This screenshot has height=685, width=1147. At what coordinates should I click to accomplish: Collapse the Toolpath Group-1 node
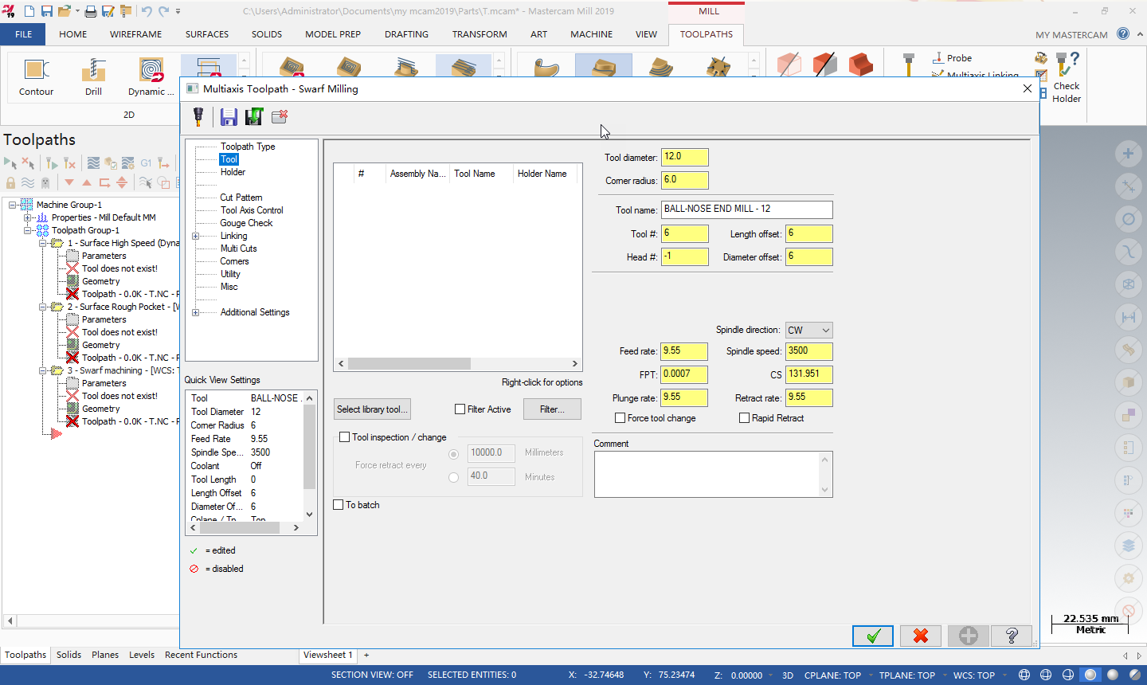coord(27,230)
